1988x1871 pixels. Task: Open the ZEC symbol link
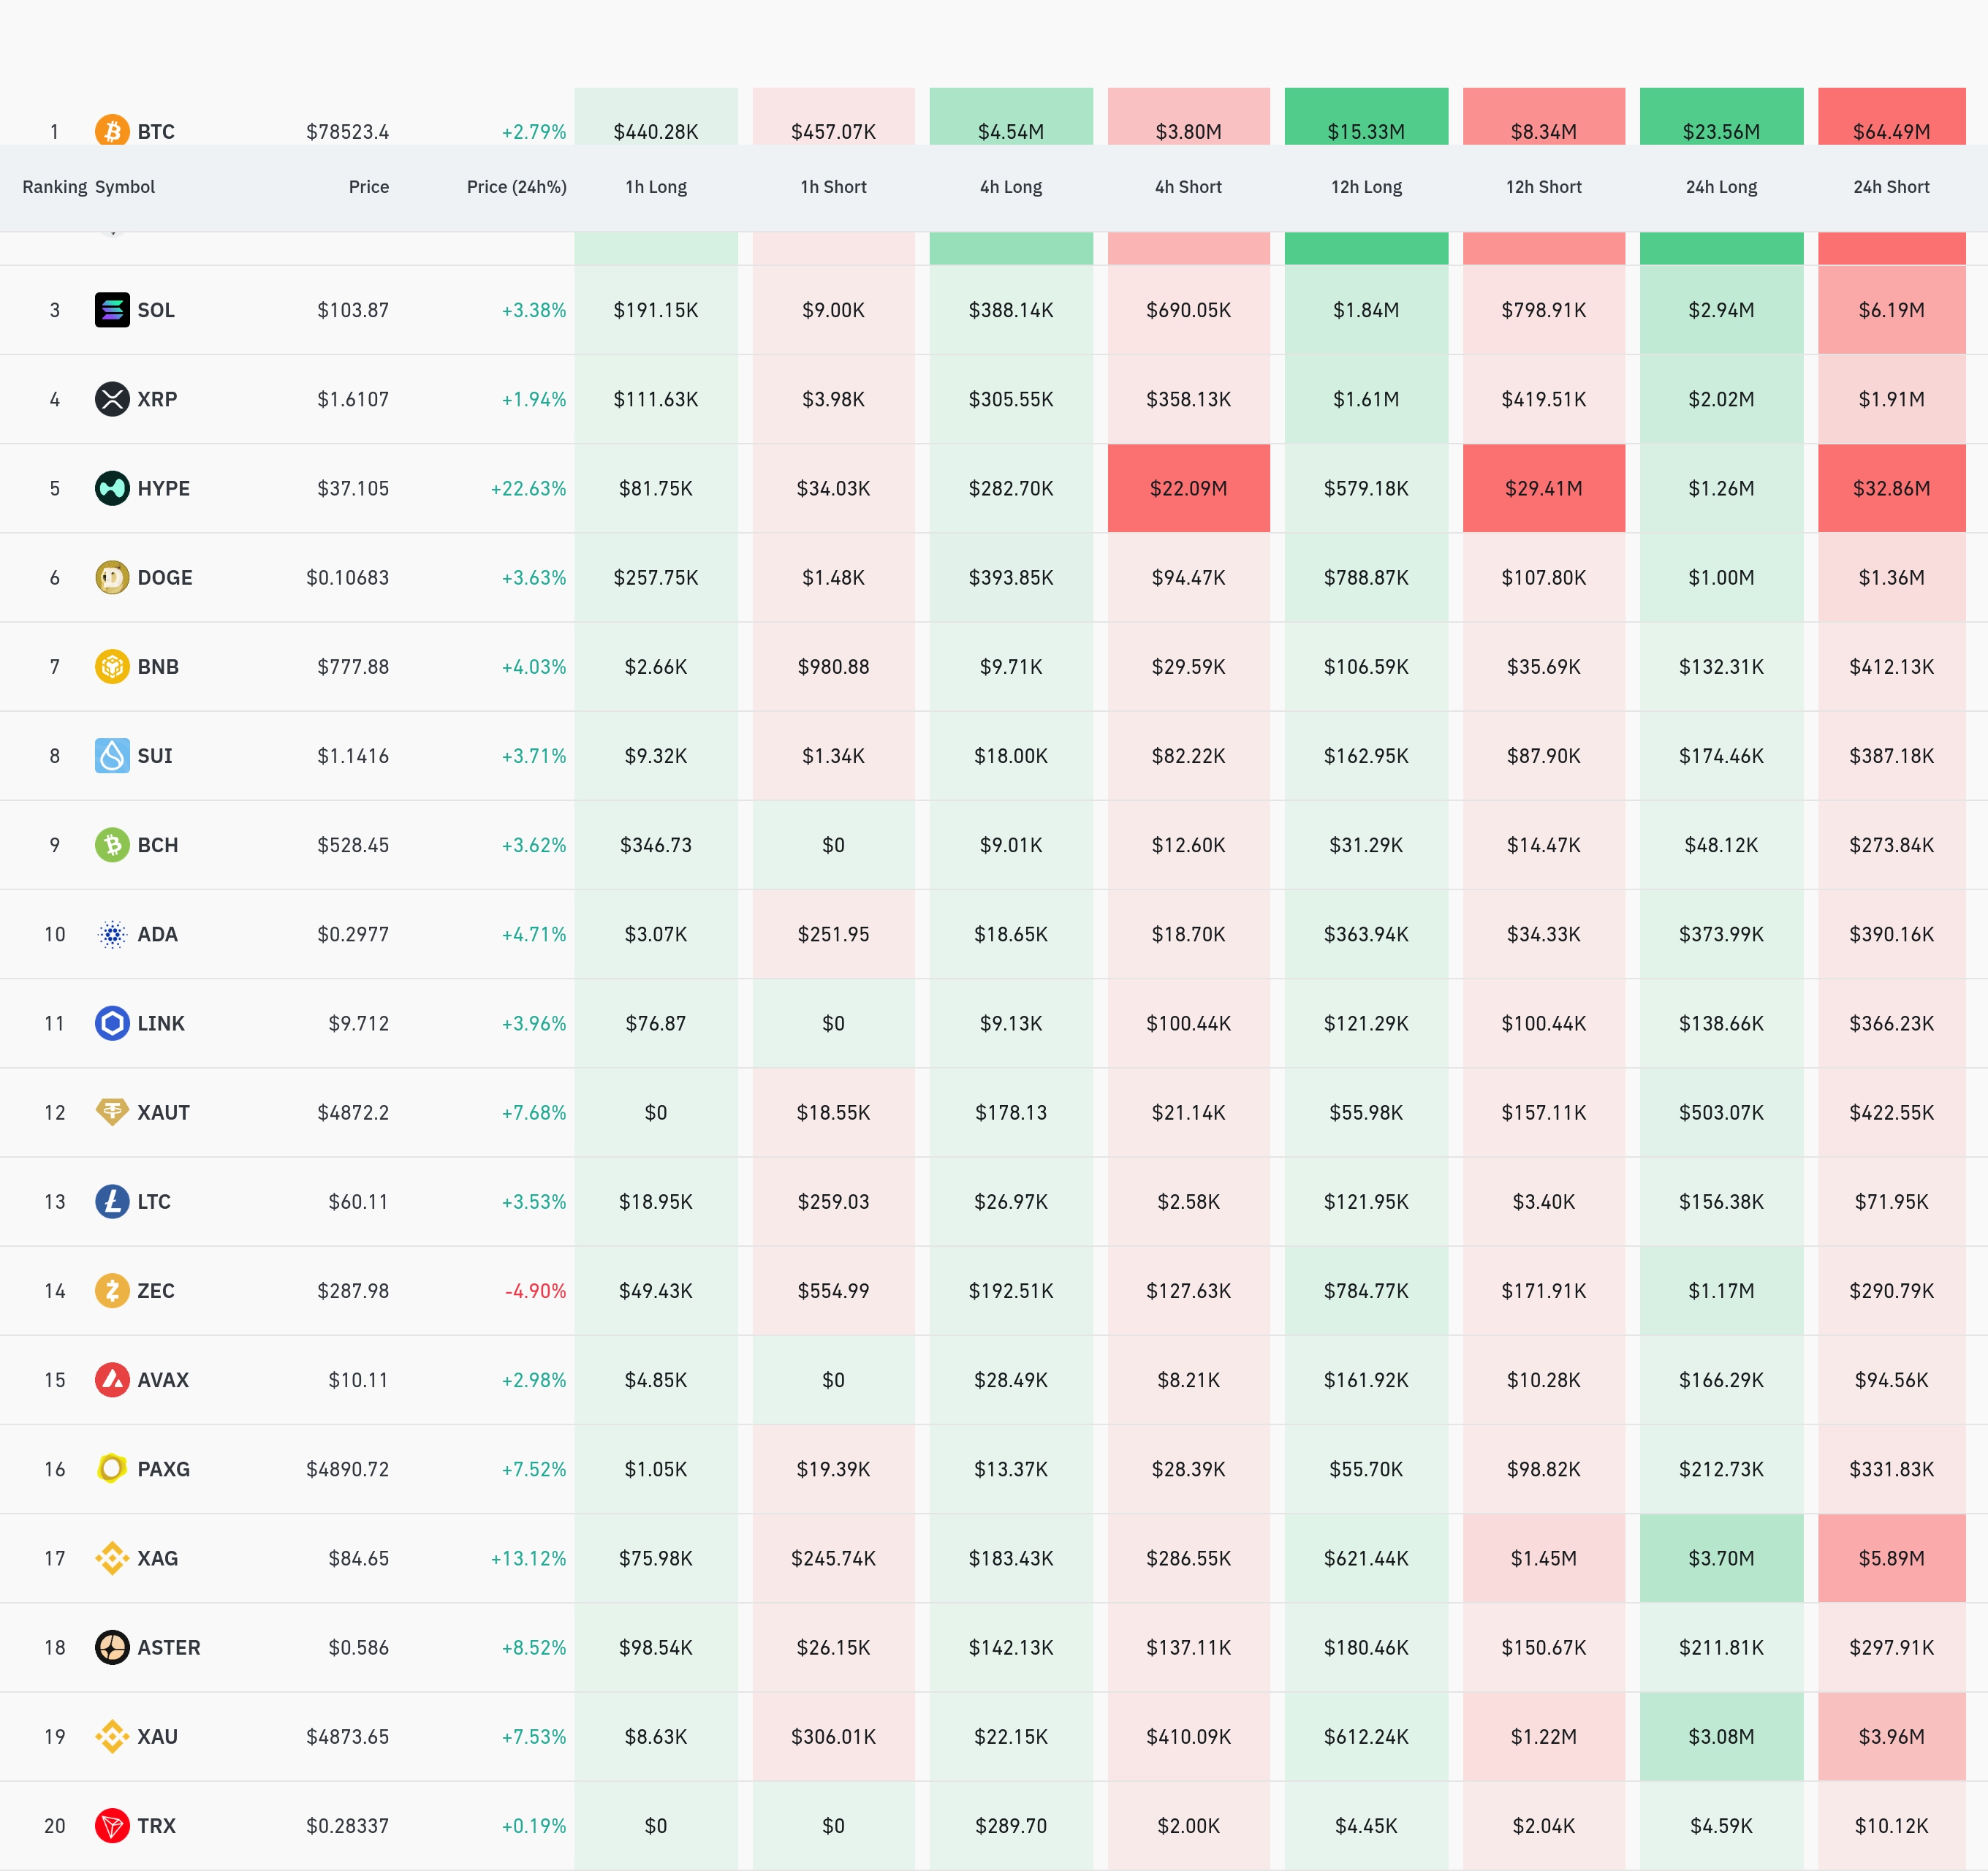coord(156,1290)
